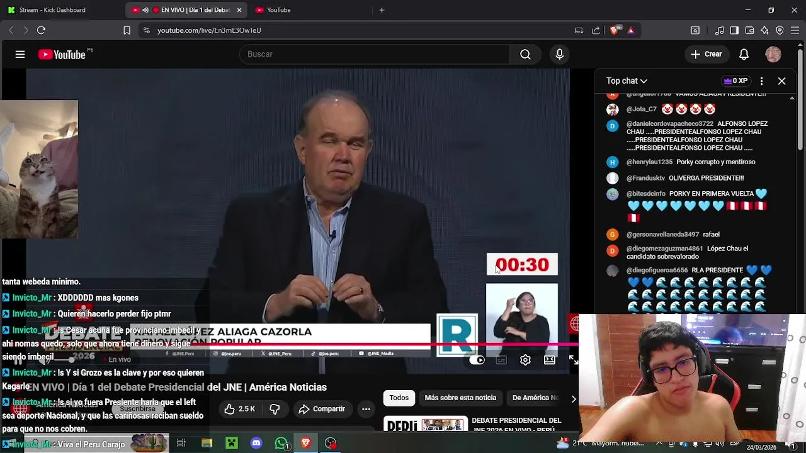Image resolution: width=806 pixels, height=453 pixels.
Task: Reload the current page
Action: click(x=41, y=30)
